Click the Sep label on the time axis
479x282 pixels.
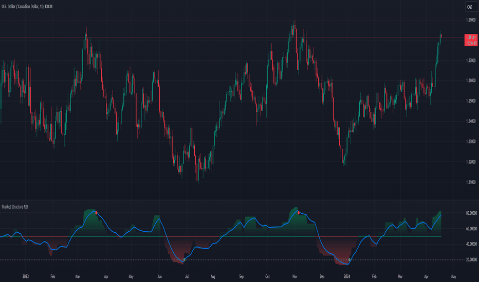tap(242, 276)
